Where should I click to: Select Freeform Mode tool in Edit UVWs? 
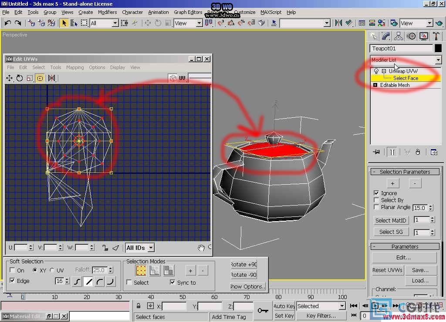click(x=40, y=78)
